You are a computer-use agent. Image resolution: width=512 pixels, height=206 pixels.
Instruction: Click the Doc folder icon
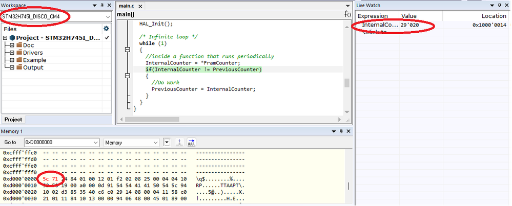click(x=19, y=45)
